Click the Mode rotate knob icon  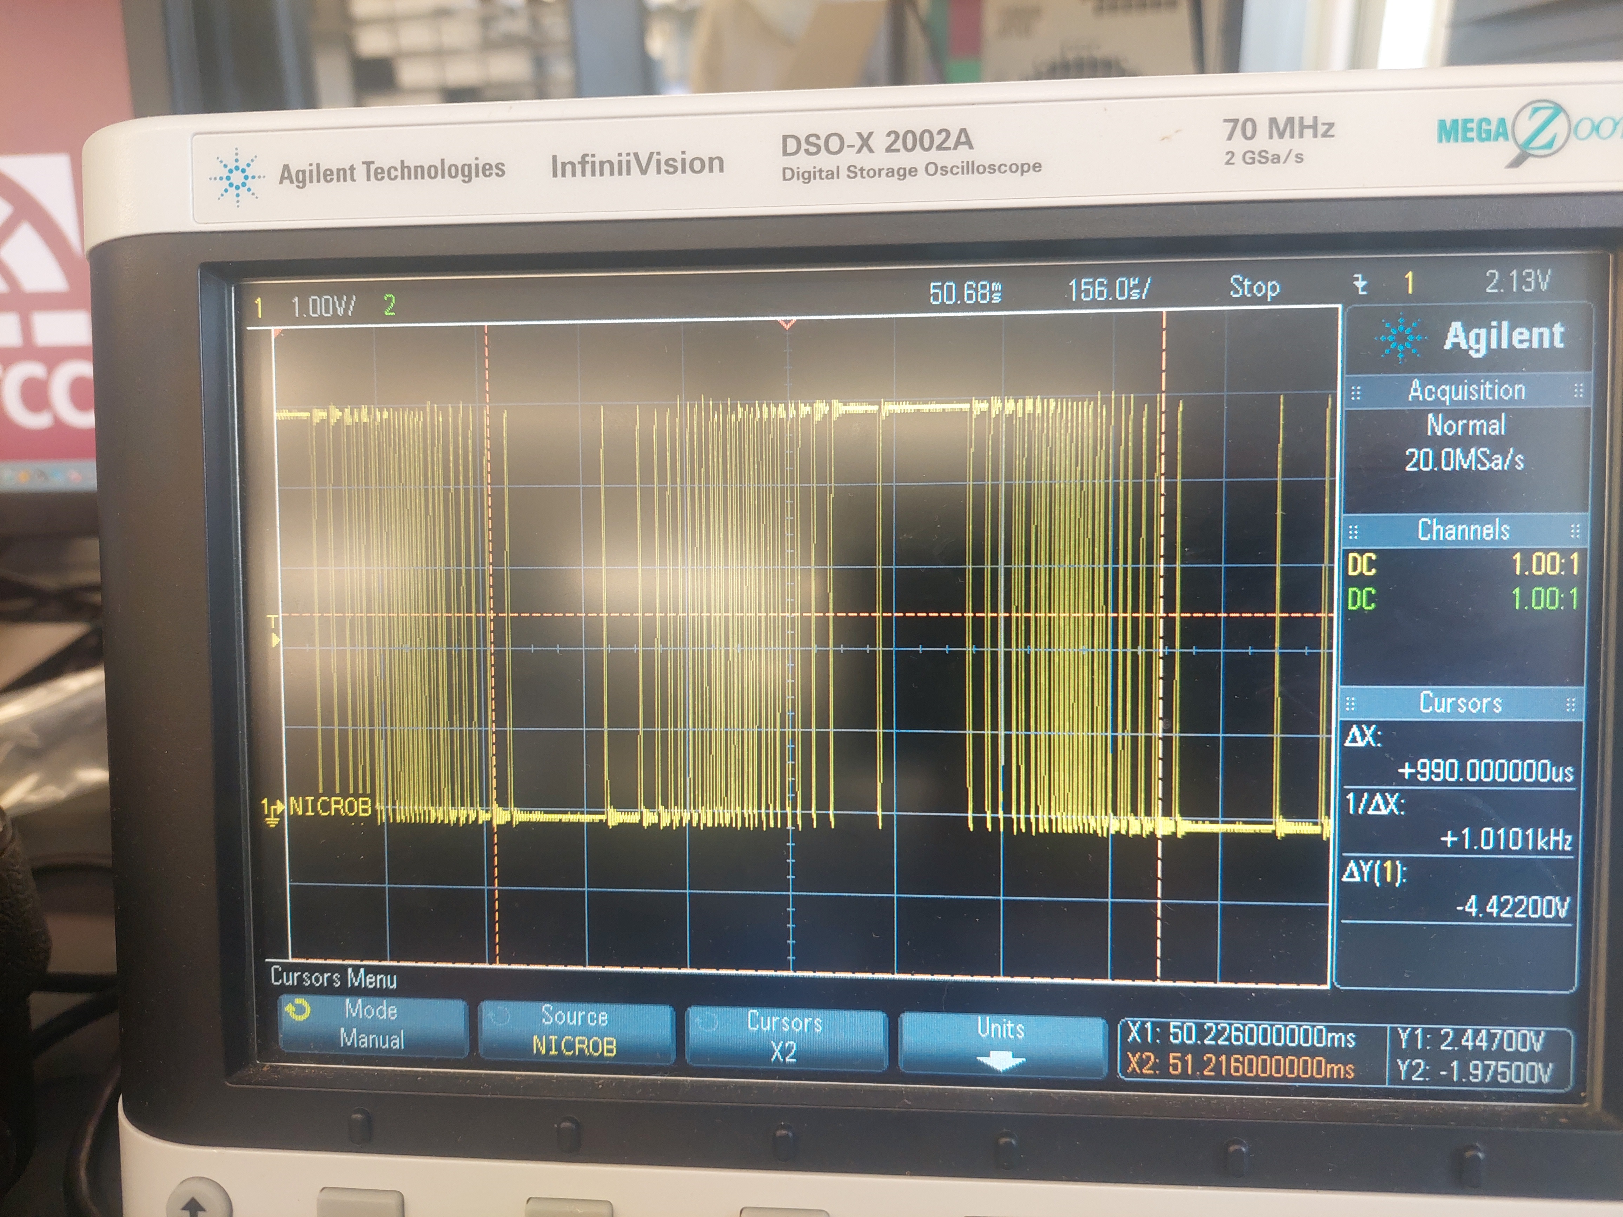[297, 1011]
